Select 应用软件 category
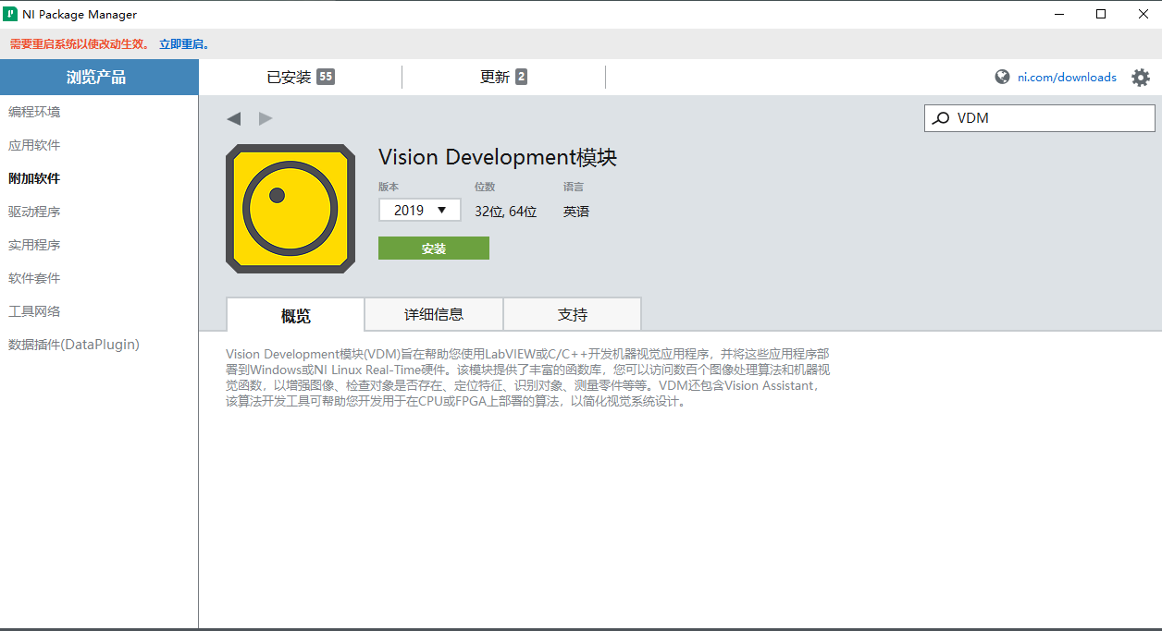 pyautogui.click(x=34, y=145)
